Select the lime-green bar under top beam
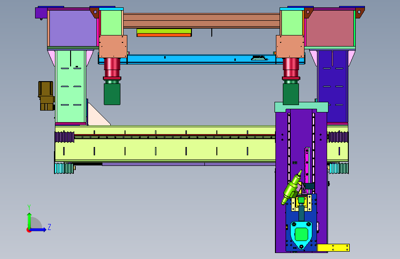400x259 pixels. click(164, 31)
